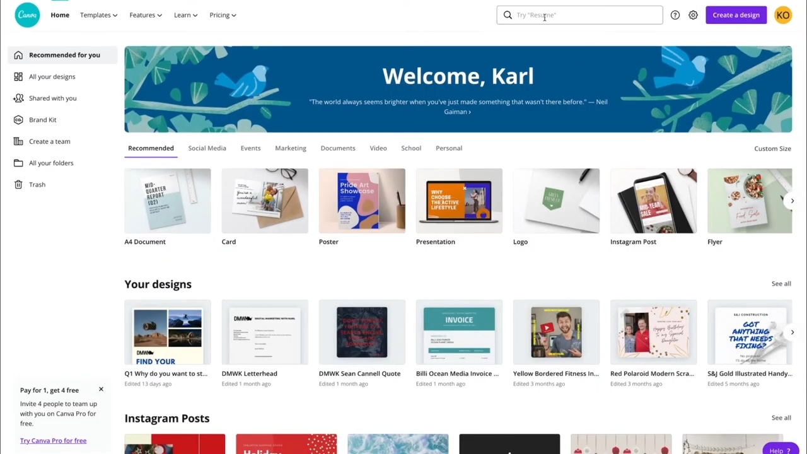Click the search input field
Image resolution: width=807 pixels, height=454 pixels.
tap(579, 15)
